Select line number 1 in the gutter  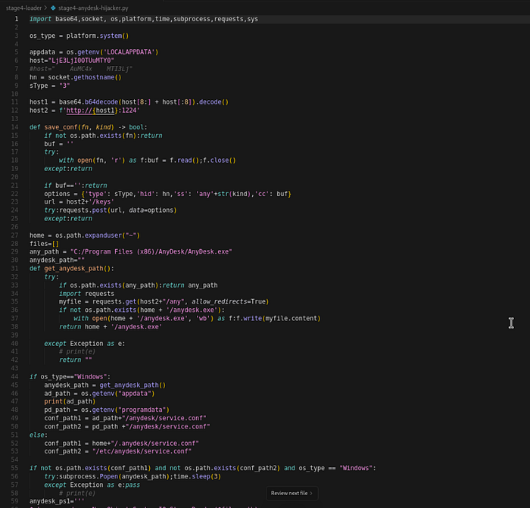16,19
